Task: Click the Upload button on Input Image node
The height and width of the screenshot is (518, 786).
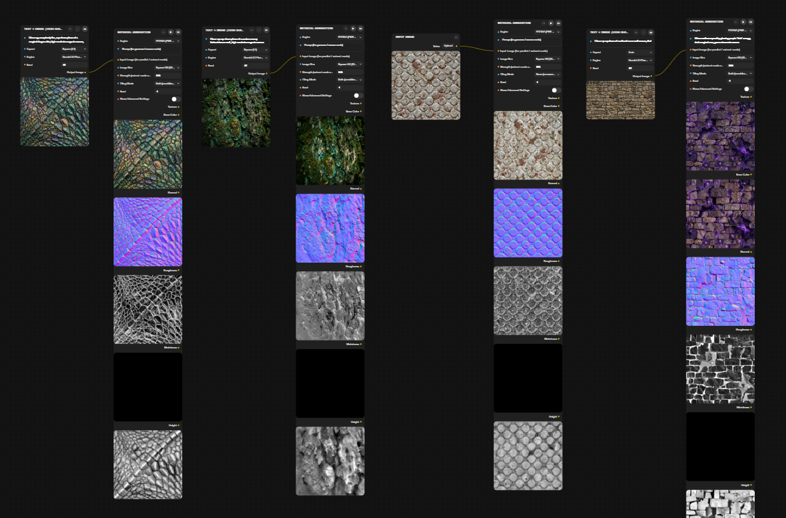Action: (x=448, y=46)
